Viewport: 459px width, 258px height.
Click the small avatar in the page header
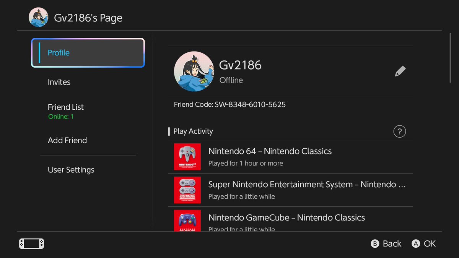[39, 18]
